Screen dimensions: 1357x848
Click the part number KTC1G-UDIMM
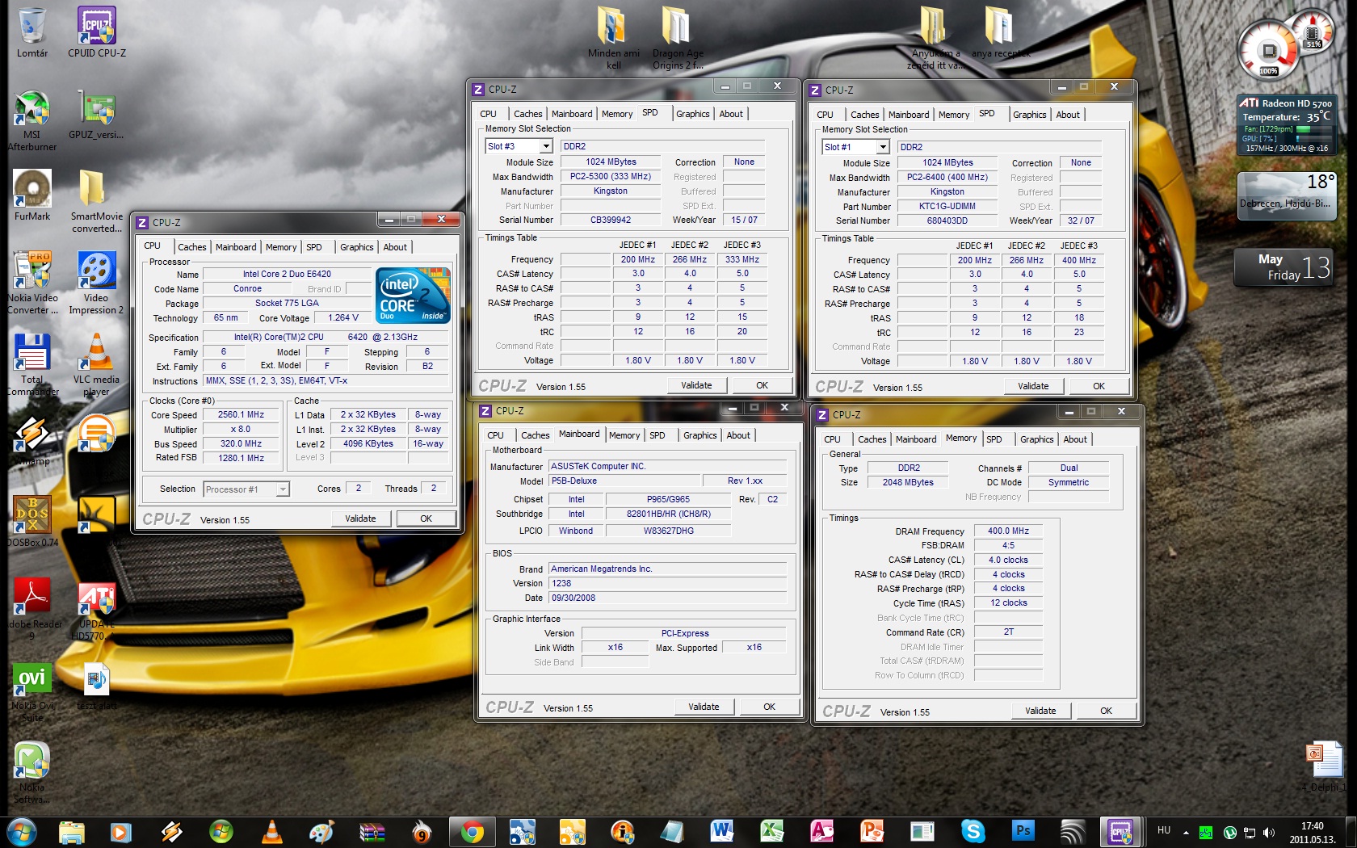pyautogui.click(x=947, y=206)
